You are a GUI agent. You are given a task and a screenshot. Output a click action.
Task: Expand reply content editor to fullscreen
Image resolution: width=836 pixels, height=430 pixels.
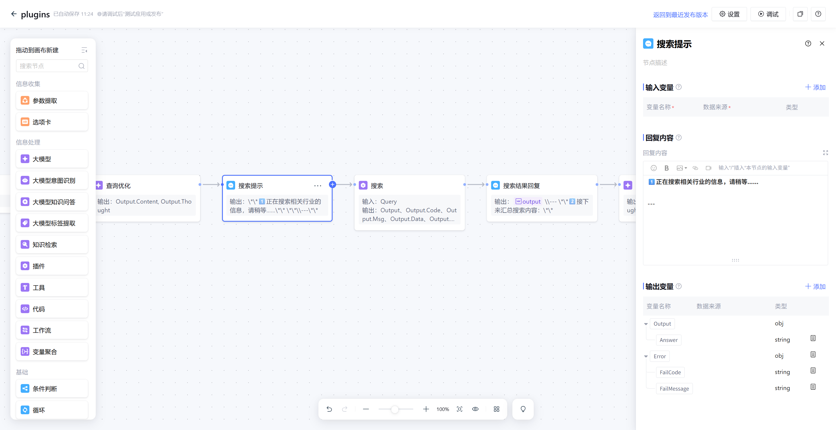[825, 153]
